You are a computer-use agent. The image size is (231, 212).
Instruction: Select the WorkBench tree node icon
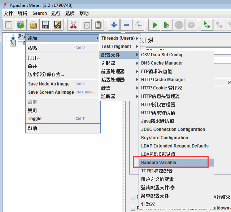(13, 43)
